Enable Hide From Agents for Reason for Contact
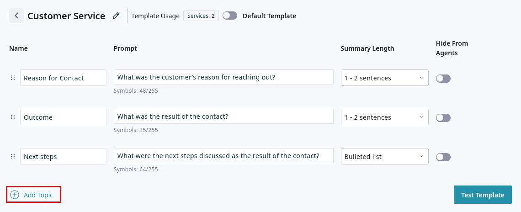 pyautogui.click(x=443, y=79)
